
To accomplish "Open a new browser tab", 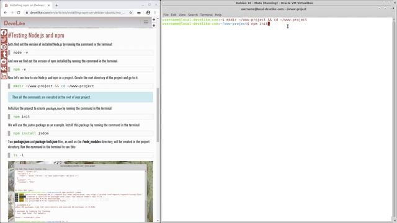I will tap(56, 5).
